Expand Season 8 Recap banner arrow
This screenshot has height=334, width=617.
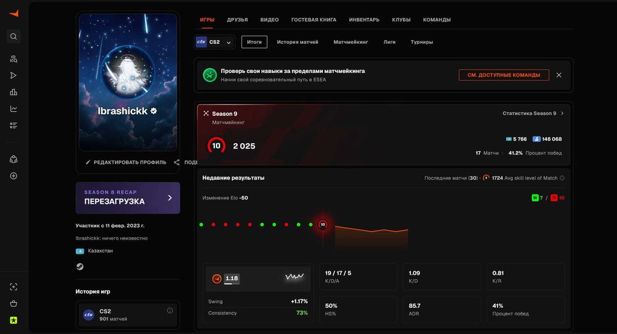click(x=170, y=198)
